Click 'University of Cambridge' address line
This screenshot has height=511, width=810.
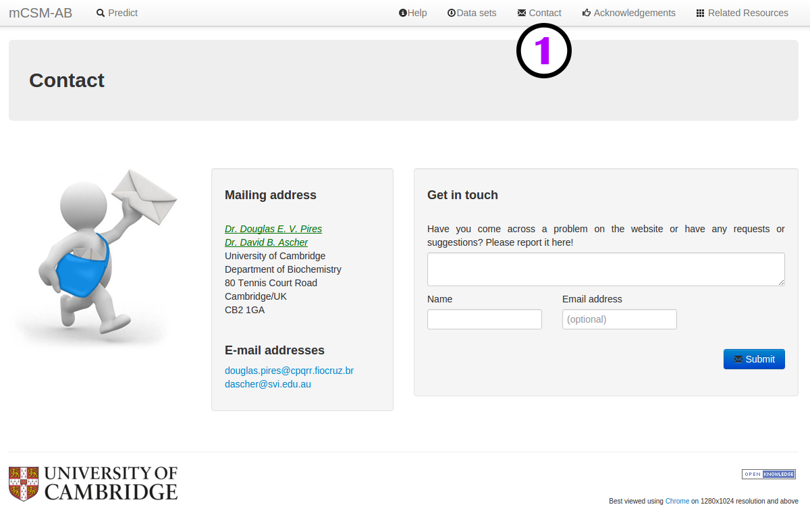coord(275,256)
